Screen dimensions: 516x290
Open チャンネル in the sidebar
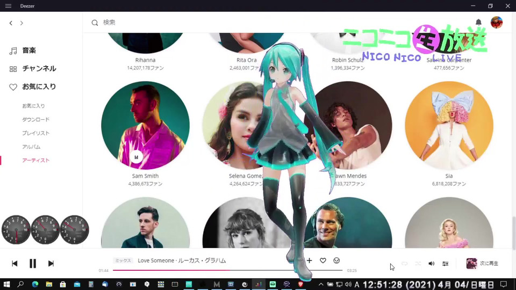33,69
